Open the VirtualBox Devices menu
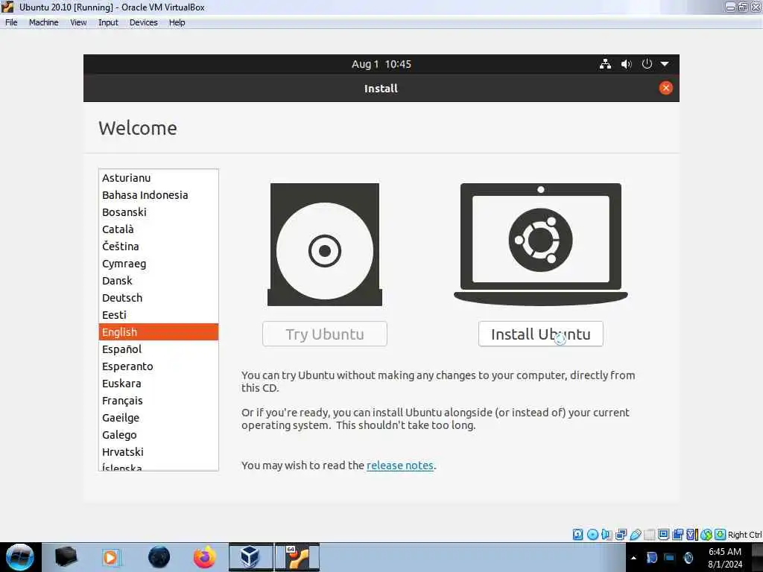Screen dimensions: 763x572 tap(144, 22)
